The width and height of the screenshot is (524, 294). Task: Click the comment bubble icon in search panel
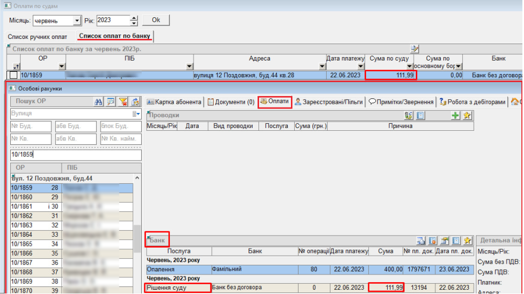tap(110, 101)
